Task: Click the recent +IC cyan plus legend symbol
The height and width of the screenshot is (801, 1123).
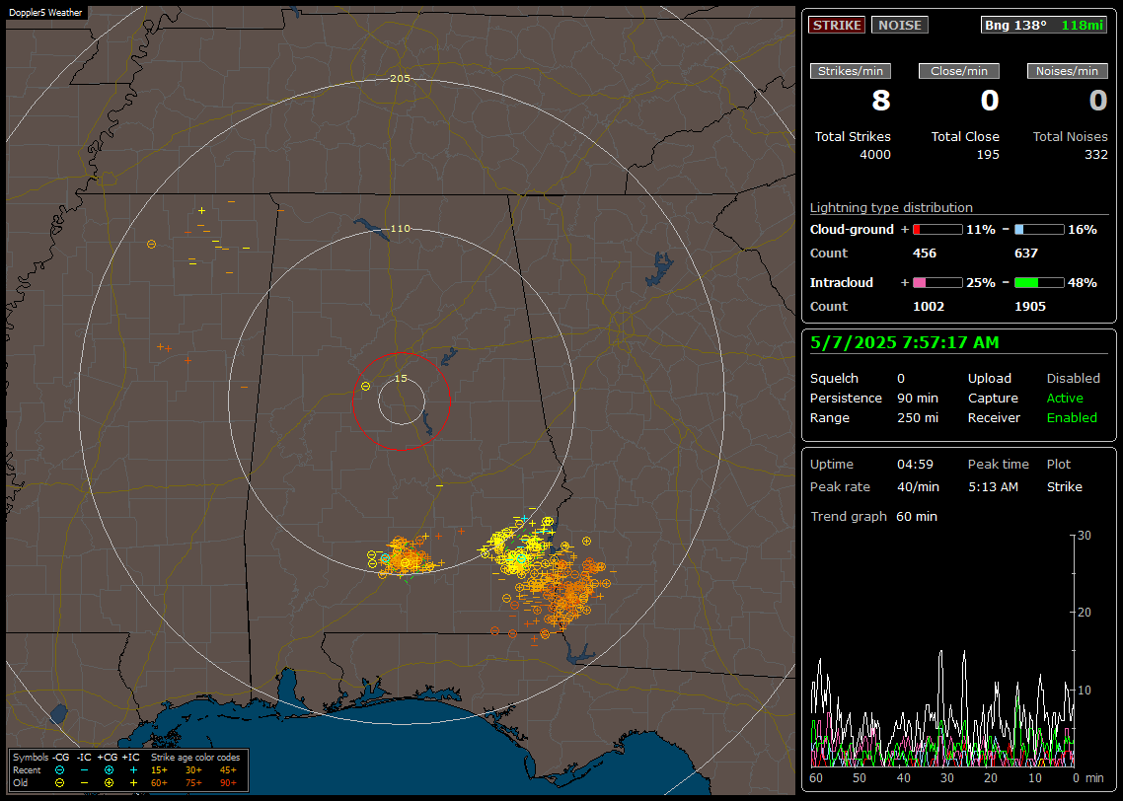Action: (133, 770)
